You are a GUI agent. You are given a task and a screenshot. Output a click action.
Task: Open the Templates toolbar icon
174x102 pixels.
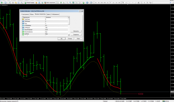pos(91,3)
